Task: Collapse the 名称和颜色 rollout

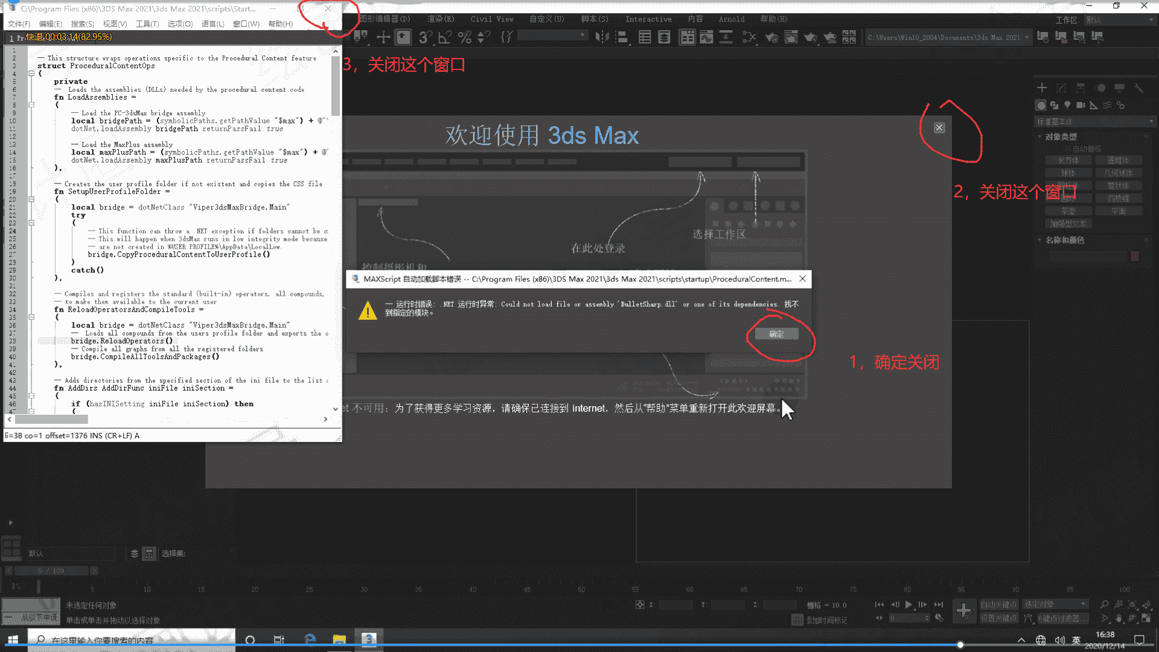Action: coord(1065,240)
